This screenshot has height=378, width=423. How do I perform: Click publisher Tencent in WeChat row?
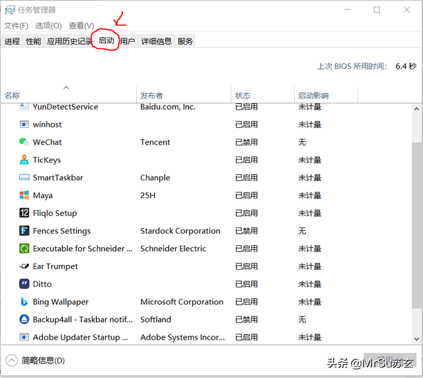[155, 142]
